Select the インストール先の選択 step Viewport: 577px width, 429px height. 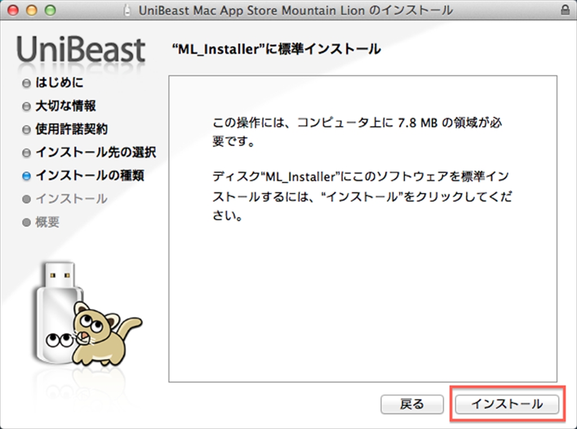96,152
